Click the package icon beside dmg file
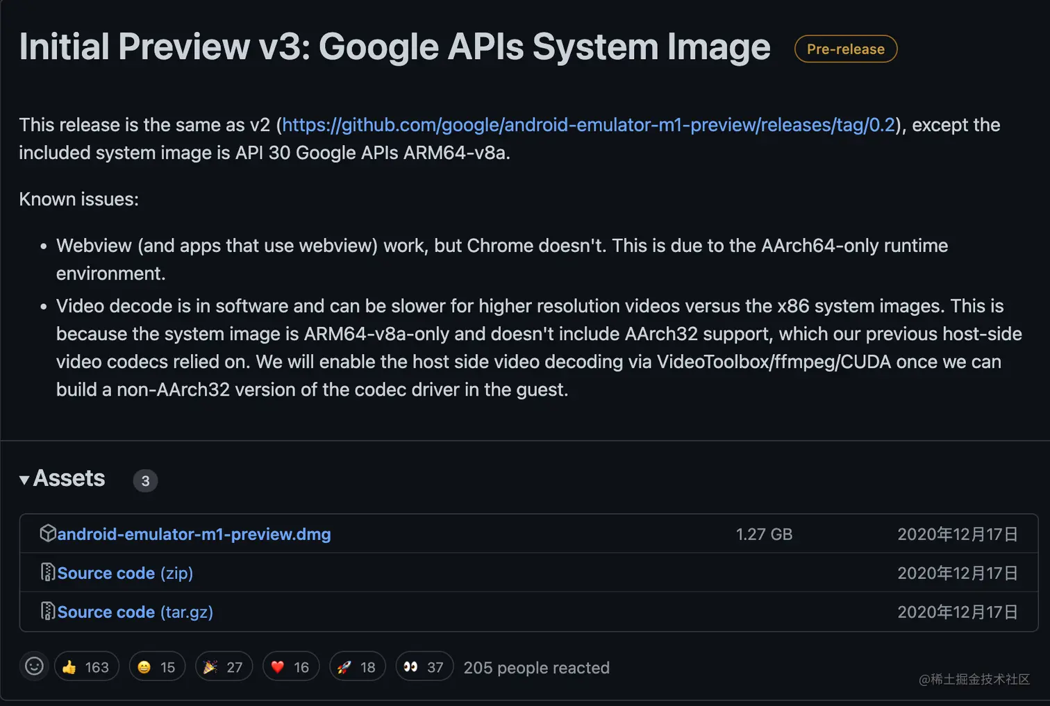This screenshot has width=1050, height=706. [x=48, y=533]
